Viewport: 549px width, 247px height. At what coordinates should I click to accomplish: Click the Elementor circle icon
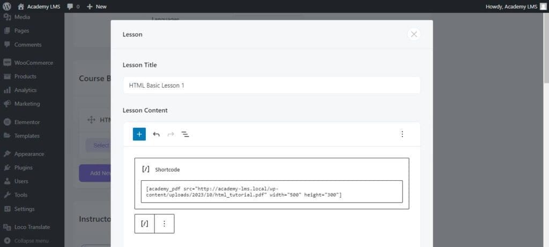(x=7, y=122)
